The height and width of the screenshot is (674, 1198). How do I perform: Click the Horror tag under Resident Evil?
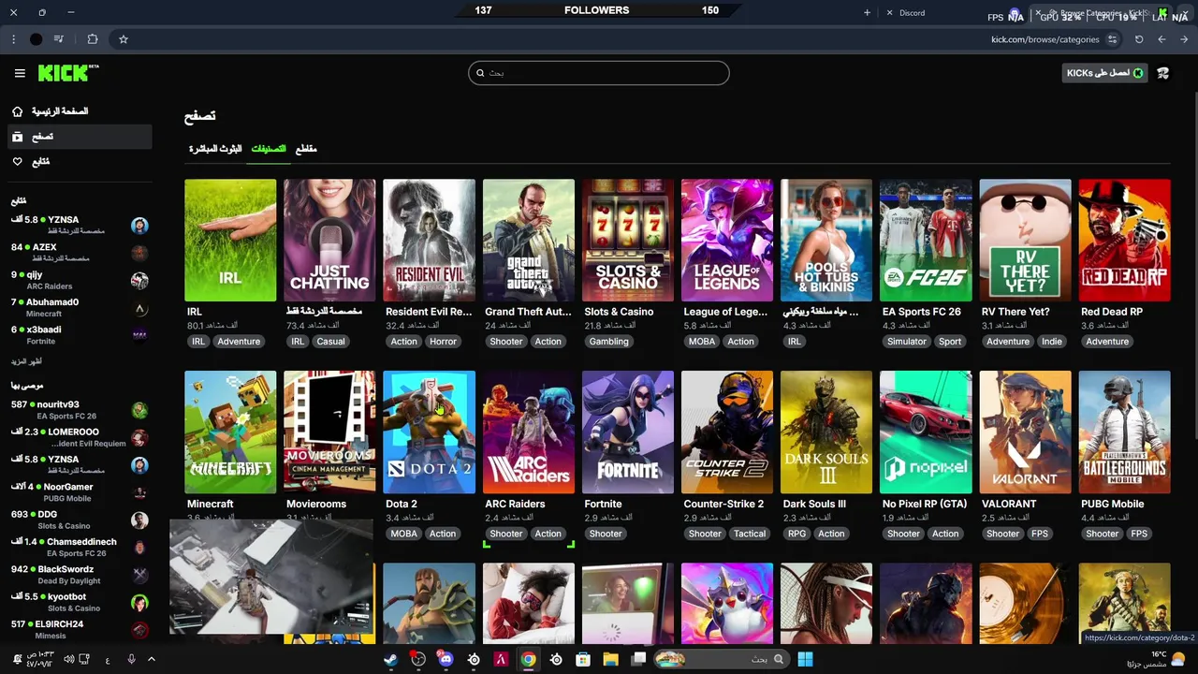coord(443,342)
